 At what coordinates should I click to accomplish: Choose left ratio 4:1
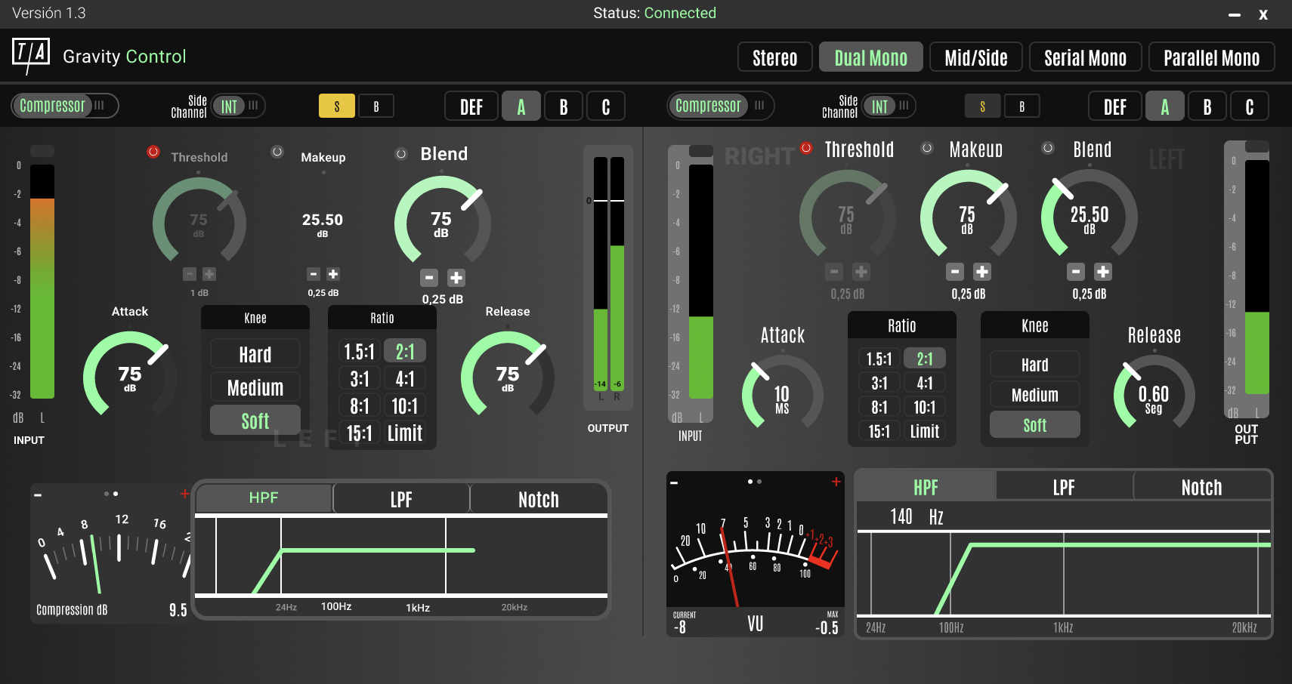tap(405, 378)
